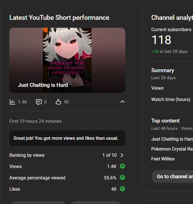
Task: Click the 'Ranking by views' label
Action: click(x=27, y=155)
